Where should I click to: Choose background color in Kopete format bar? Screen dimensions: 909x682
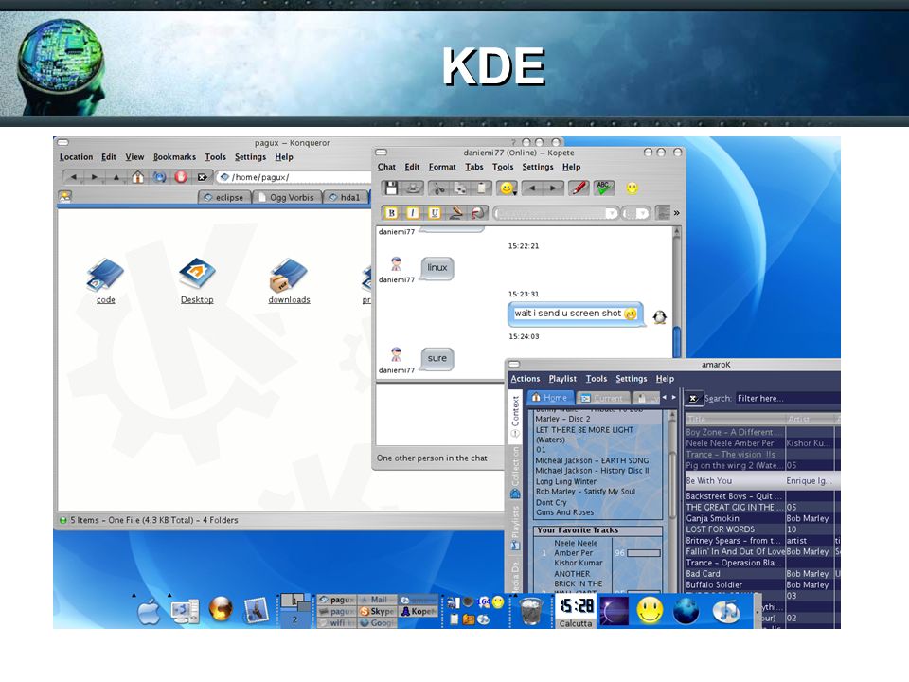(477, 213)
